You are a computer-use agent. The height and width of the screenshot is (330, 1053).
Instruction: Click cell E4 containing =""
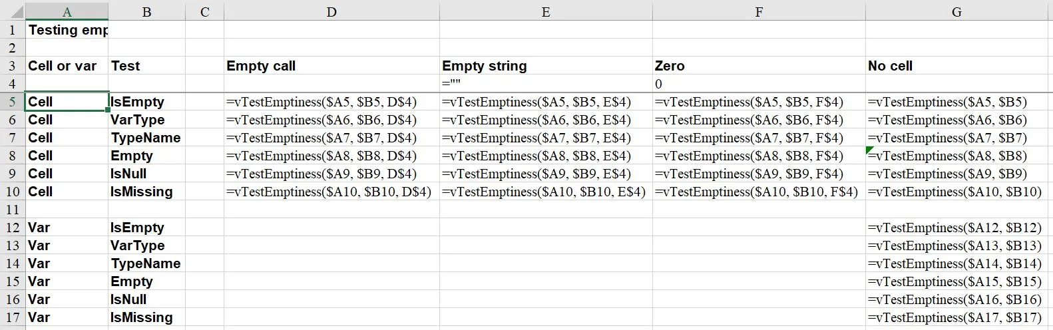546,84
